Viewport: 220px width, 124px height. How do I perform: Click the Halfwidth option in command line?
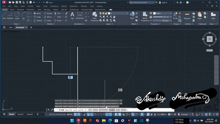click(x=103, y=110)
